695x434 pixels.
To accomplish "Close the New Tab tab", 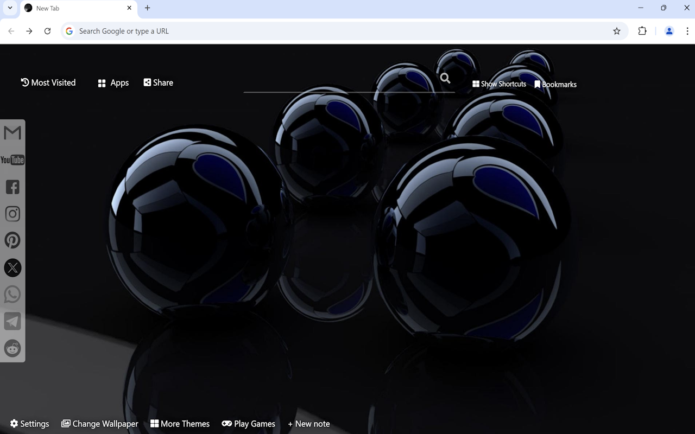I will (129, 8).
